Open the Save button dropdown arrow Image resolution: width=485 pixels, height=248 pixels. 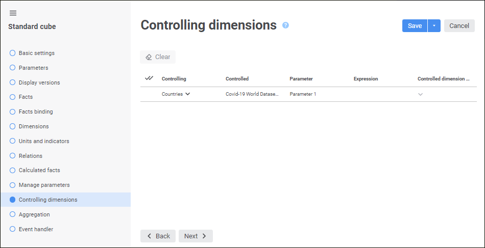point(434,26)
